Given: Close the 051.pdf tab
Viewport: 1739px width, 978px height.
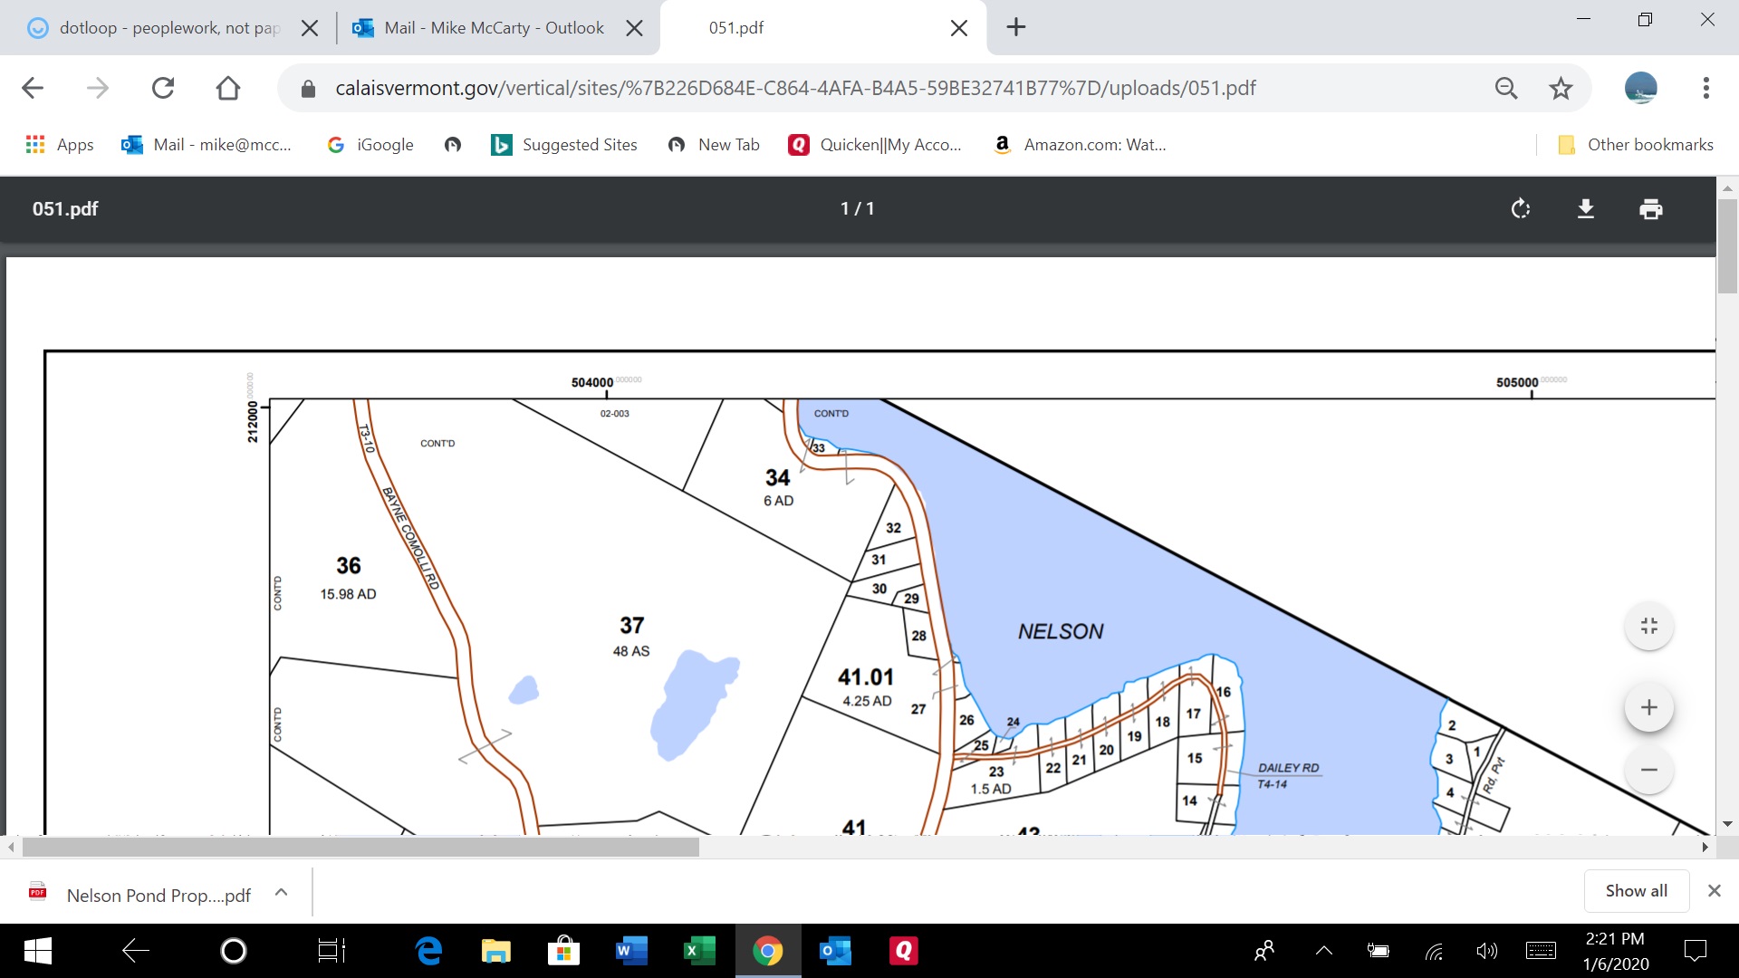Looking at the screenshot, I should [959, 28].
